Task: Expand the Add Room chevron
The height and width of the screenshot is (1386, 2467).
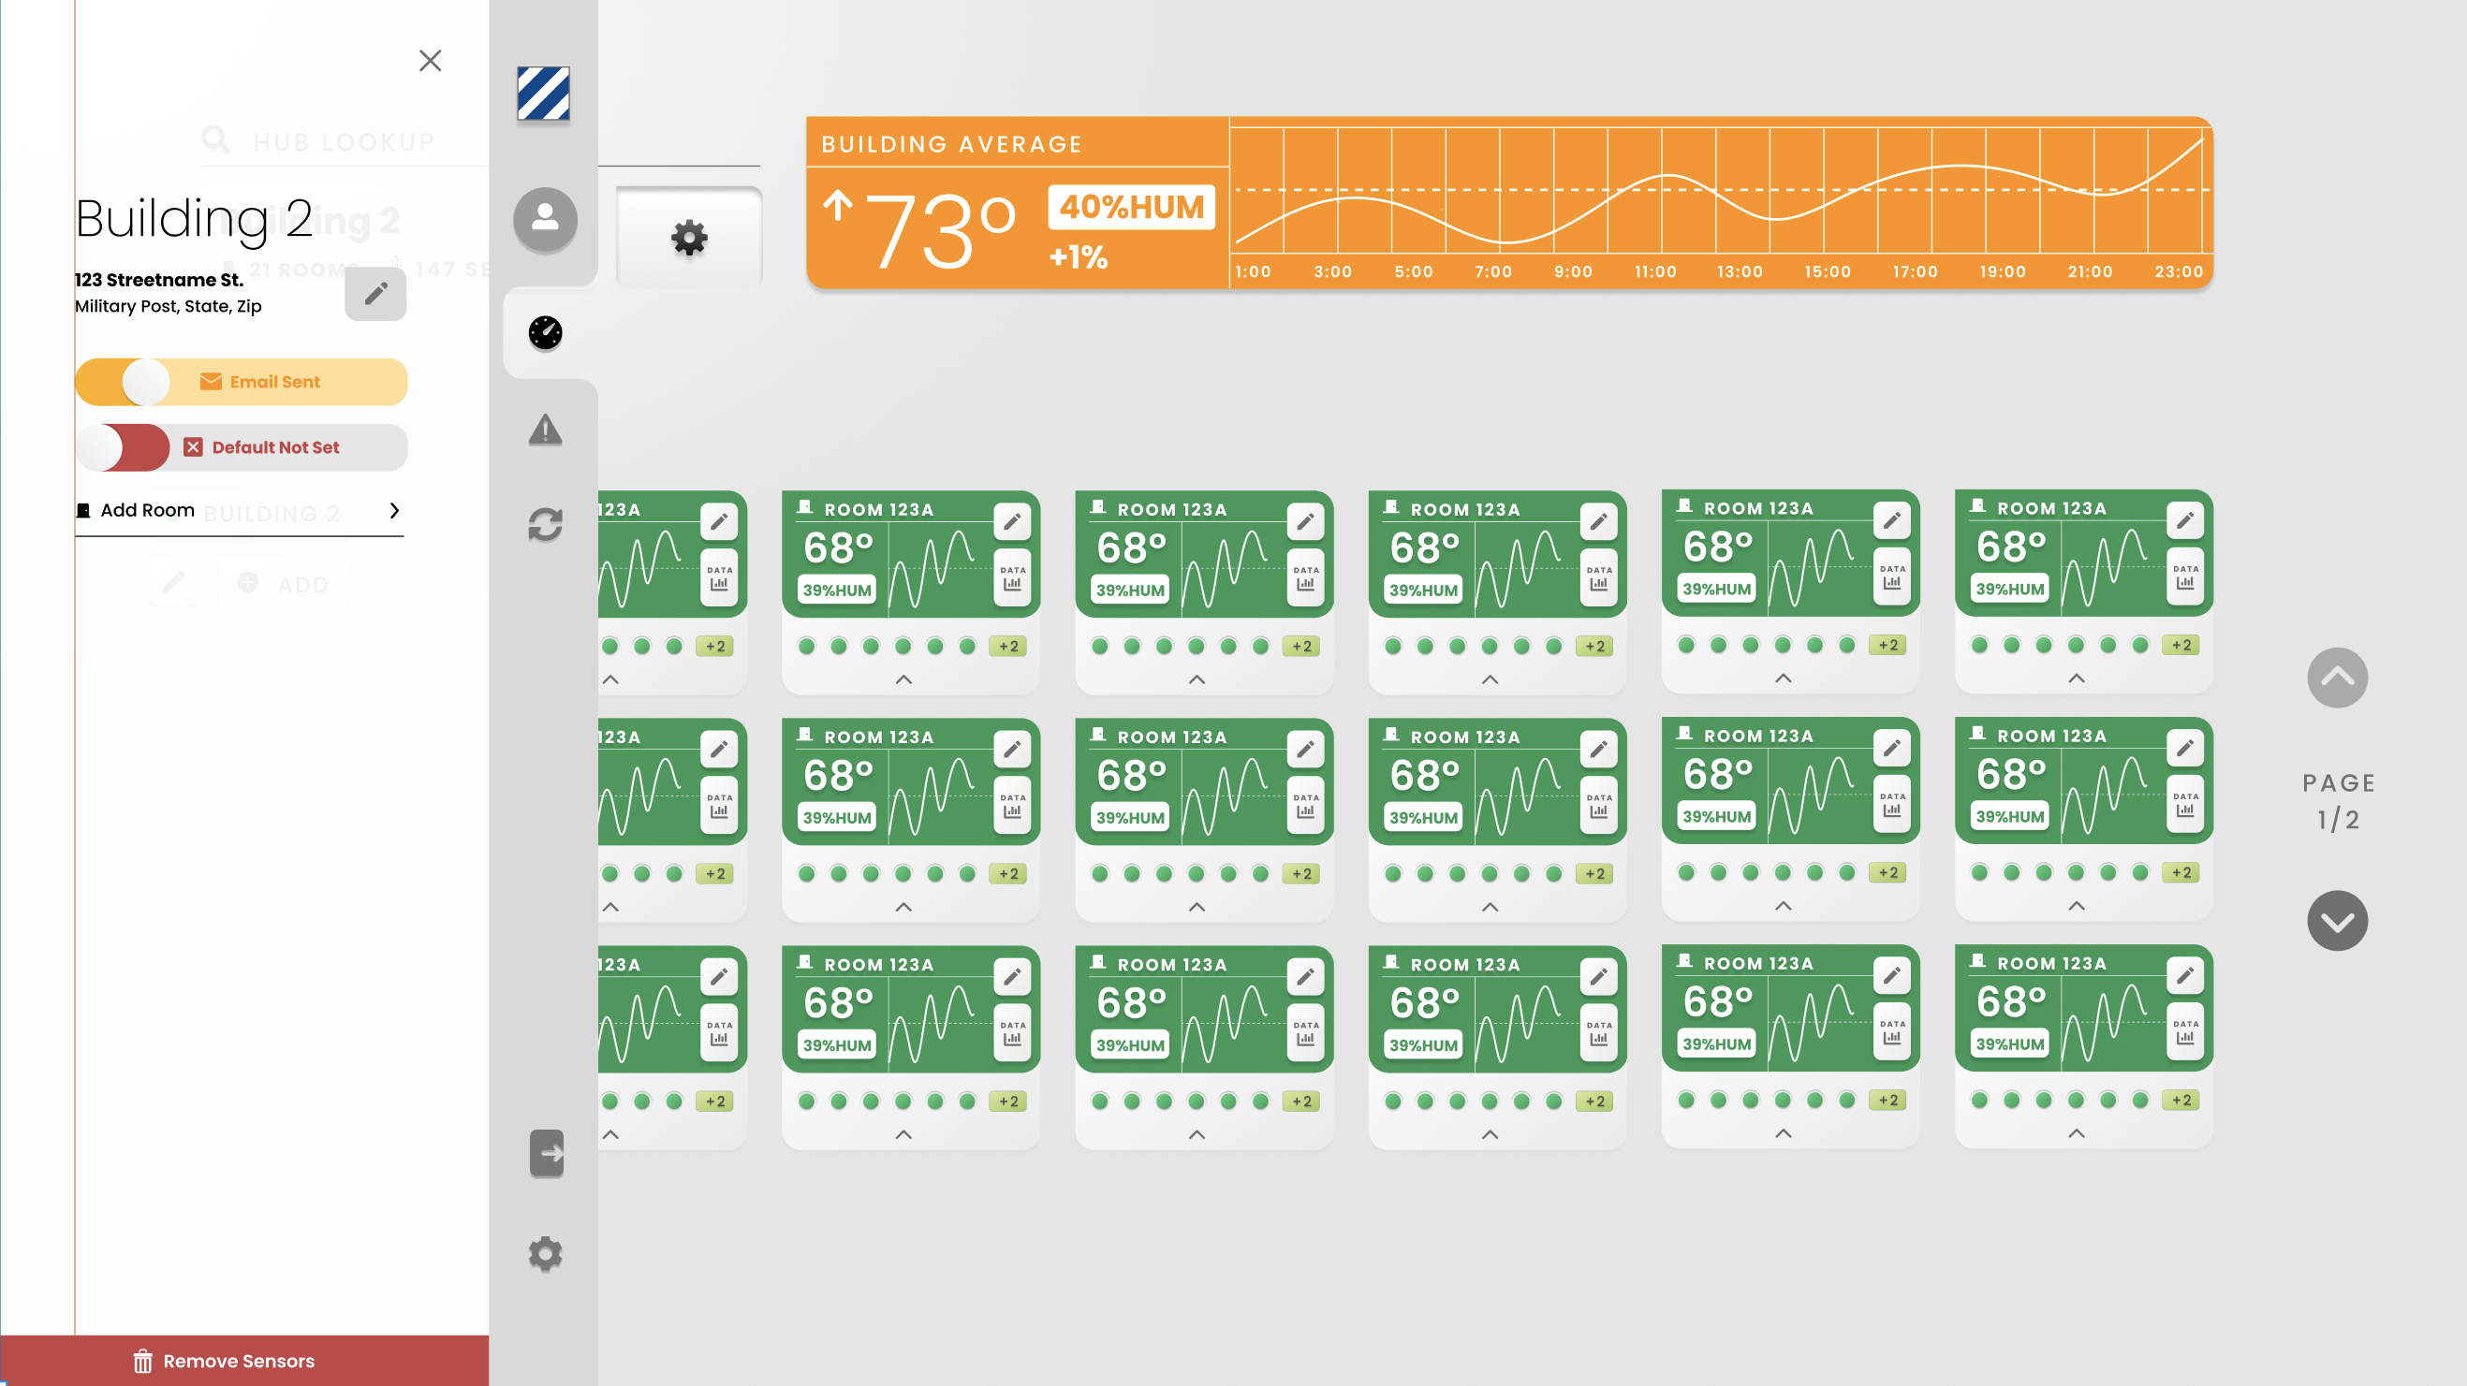Action: click(x=393, y=510)
